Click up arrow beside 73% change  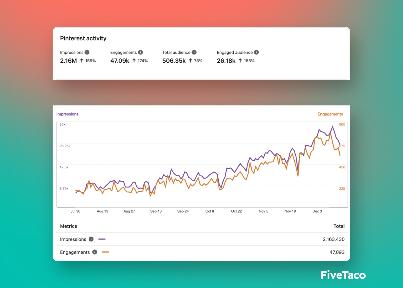pyautogui.click(x=190, y=60)
